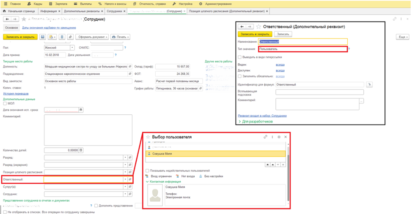Open the Администрирование menu
Image resolution: width=412 pixels, height=214 pixels.
click(215, 4)
